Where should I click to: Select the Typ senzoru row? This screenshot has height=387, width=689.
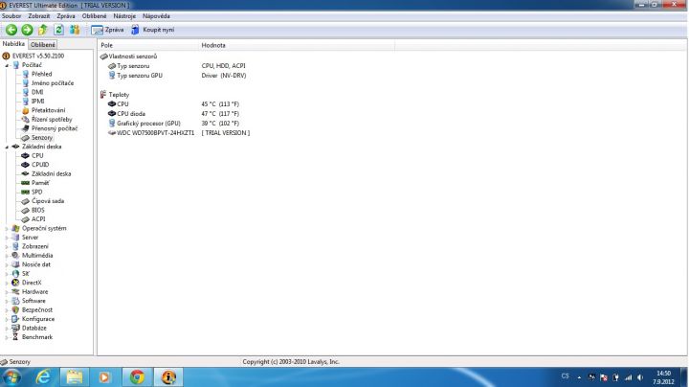(x=177, y=66)
